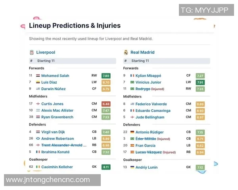Click Caoimhin Kelleher's 8.11 rating badge

pos(106,167)
